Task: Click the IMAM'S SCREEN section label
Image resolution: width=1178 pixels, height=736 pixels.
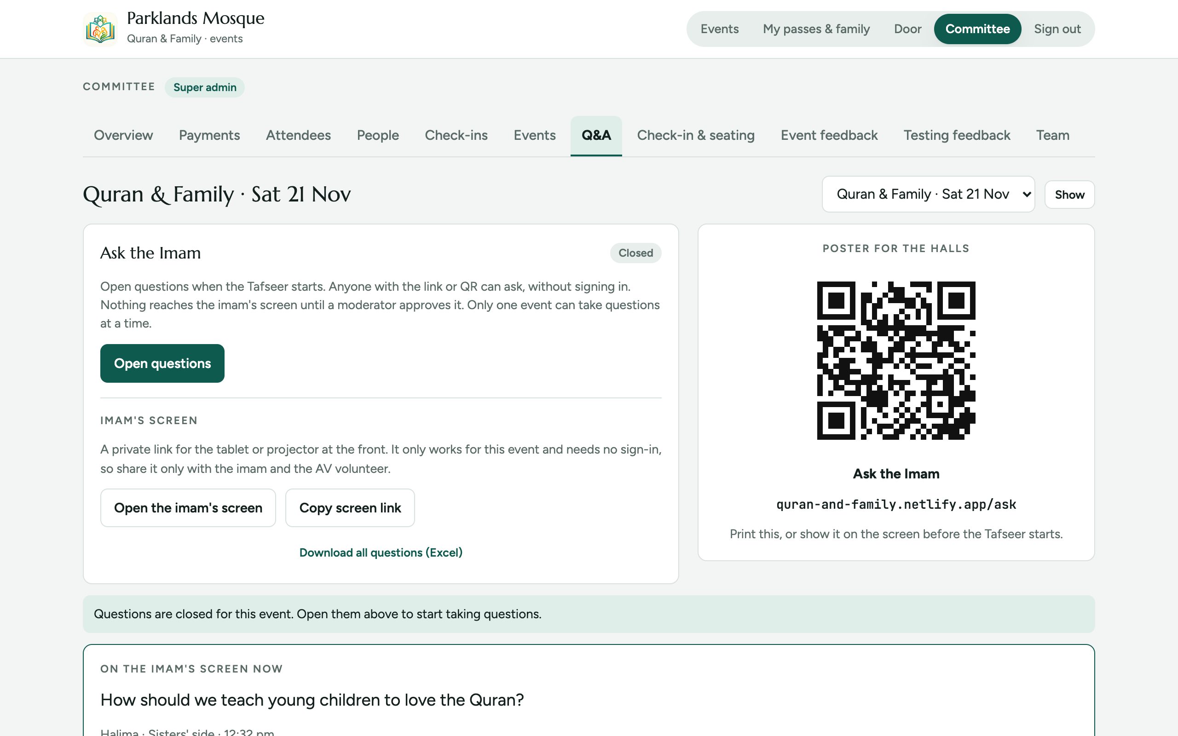Action: point(149,420)
